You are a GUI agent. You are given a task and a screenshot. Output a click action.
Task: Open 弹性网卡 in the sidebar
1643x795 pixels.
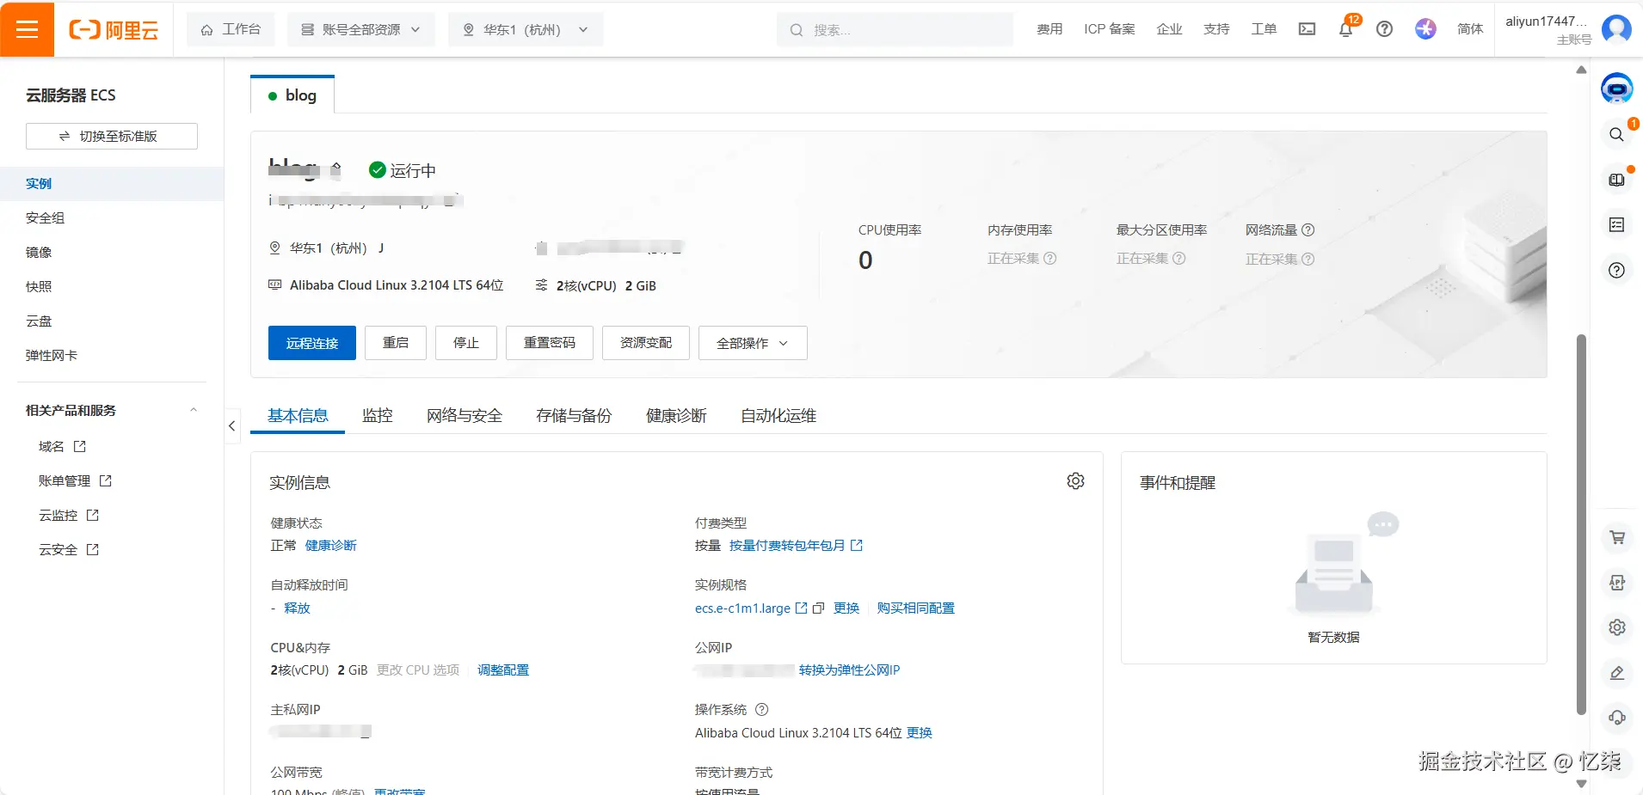[x=52, y=356]
